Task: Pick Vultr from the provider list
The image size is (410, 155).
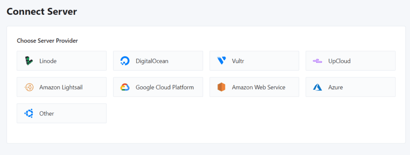Action: [x=254, y=61]
